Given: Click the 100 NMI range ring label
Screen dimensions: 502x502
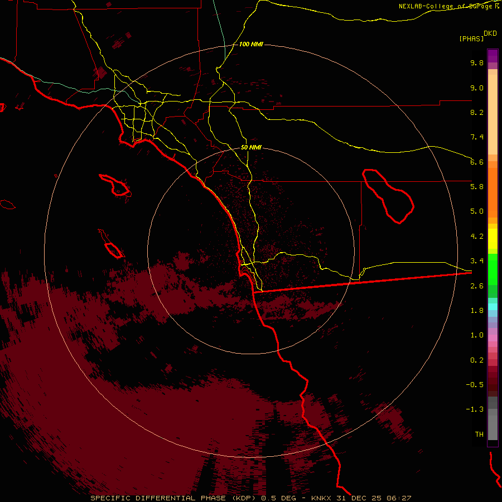Looking at the screenshot, I should coord(251,44).
